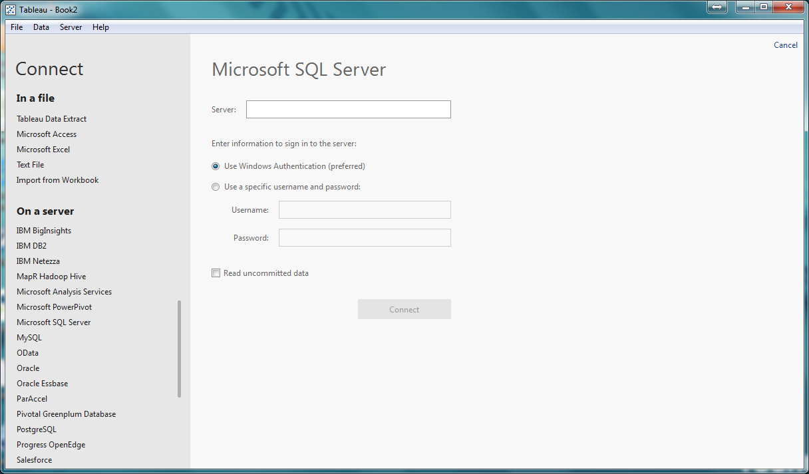Select MySQL server
The width and height of the screenshot is (809, 474).
tap(29, 338)
